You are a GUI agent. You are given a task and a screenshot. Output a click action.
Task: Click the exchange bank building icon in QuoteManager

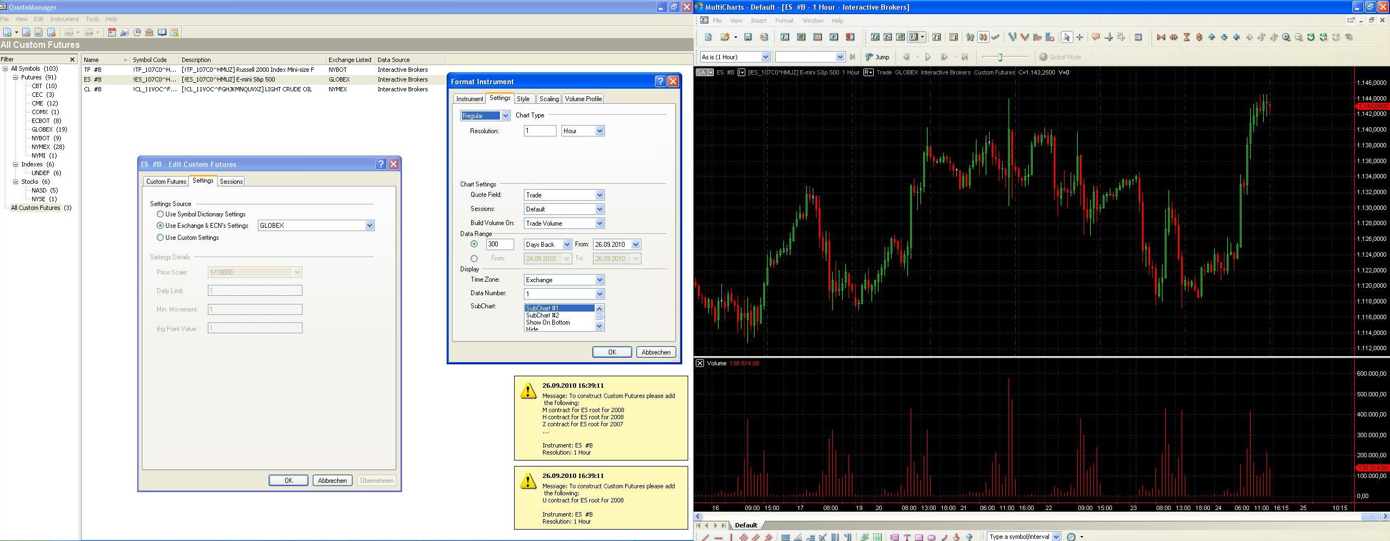point(150,33)
